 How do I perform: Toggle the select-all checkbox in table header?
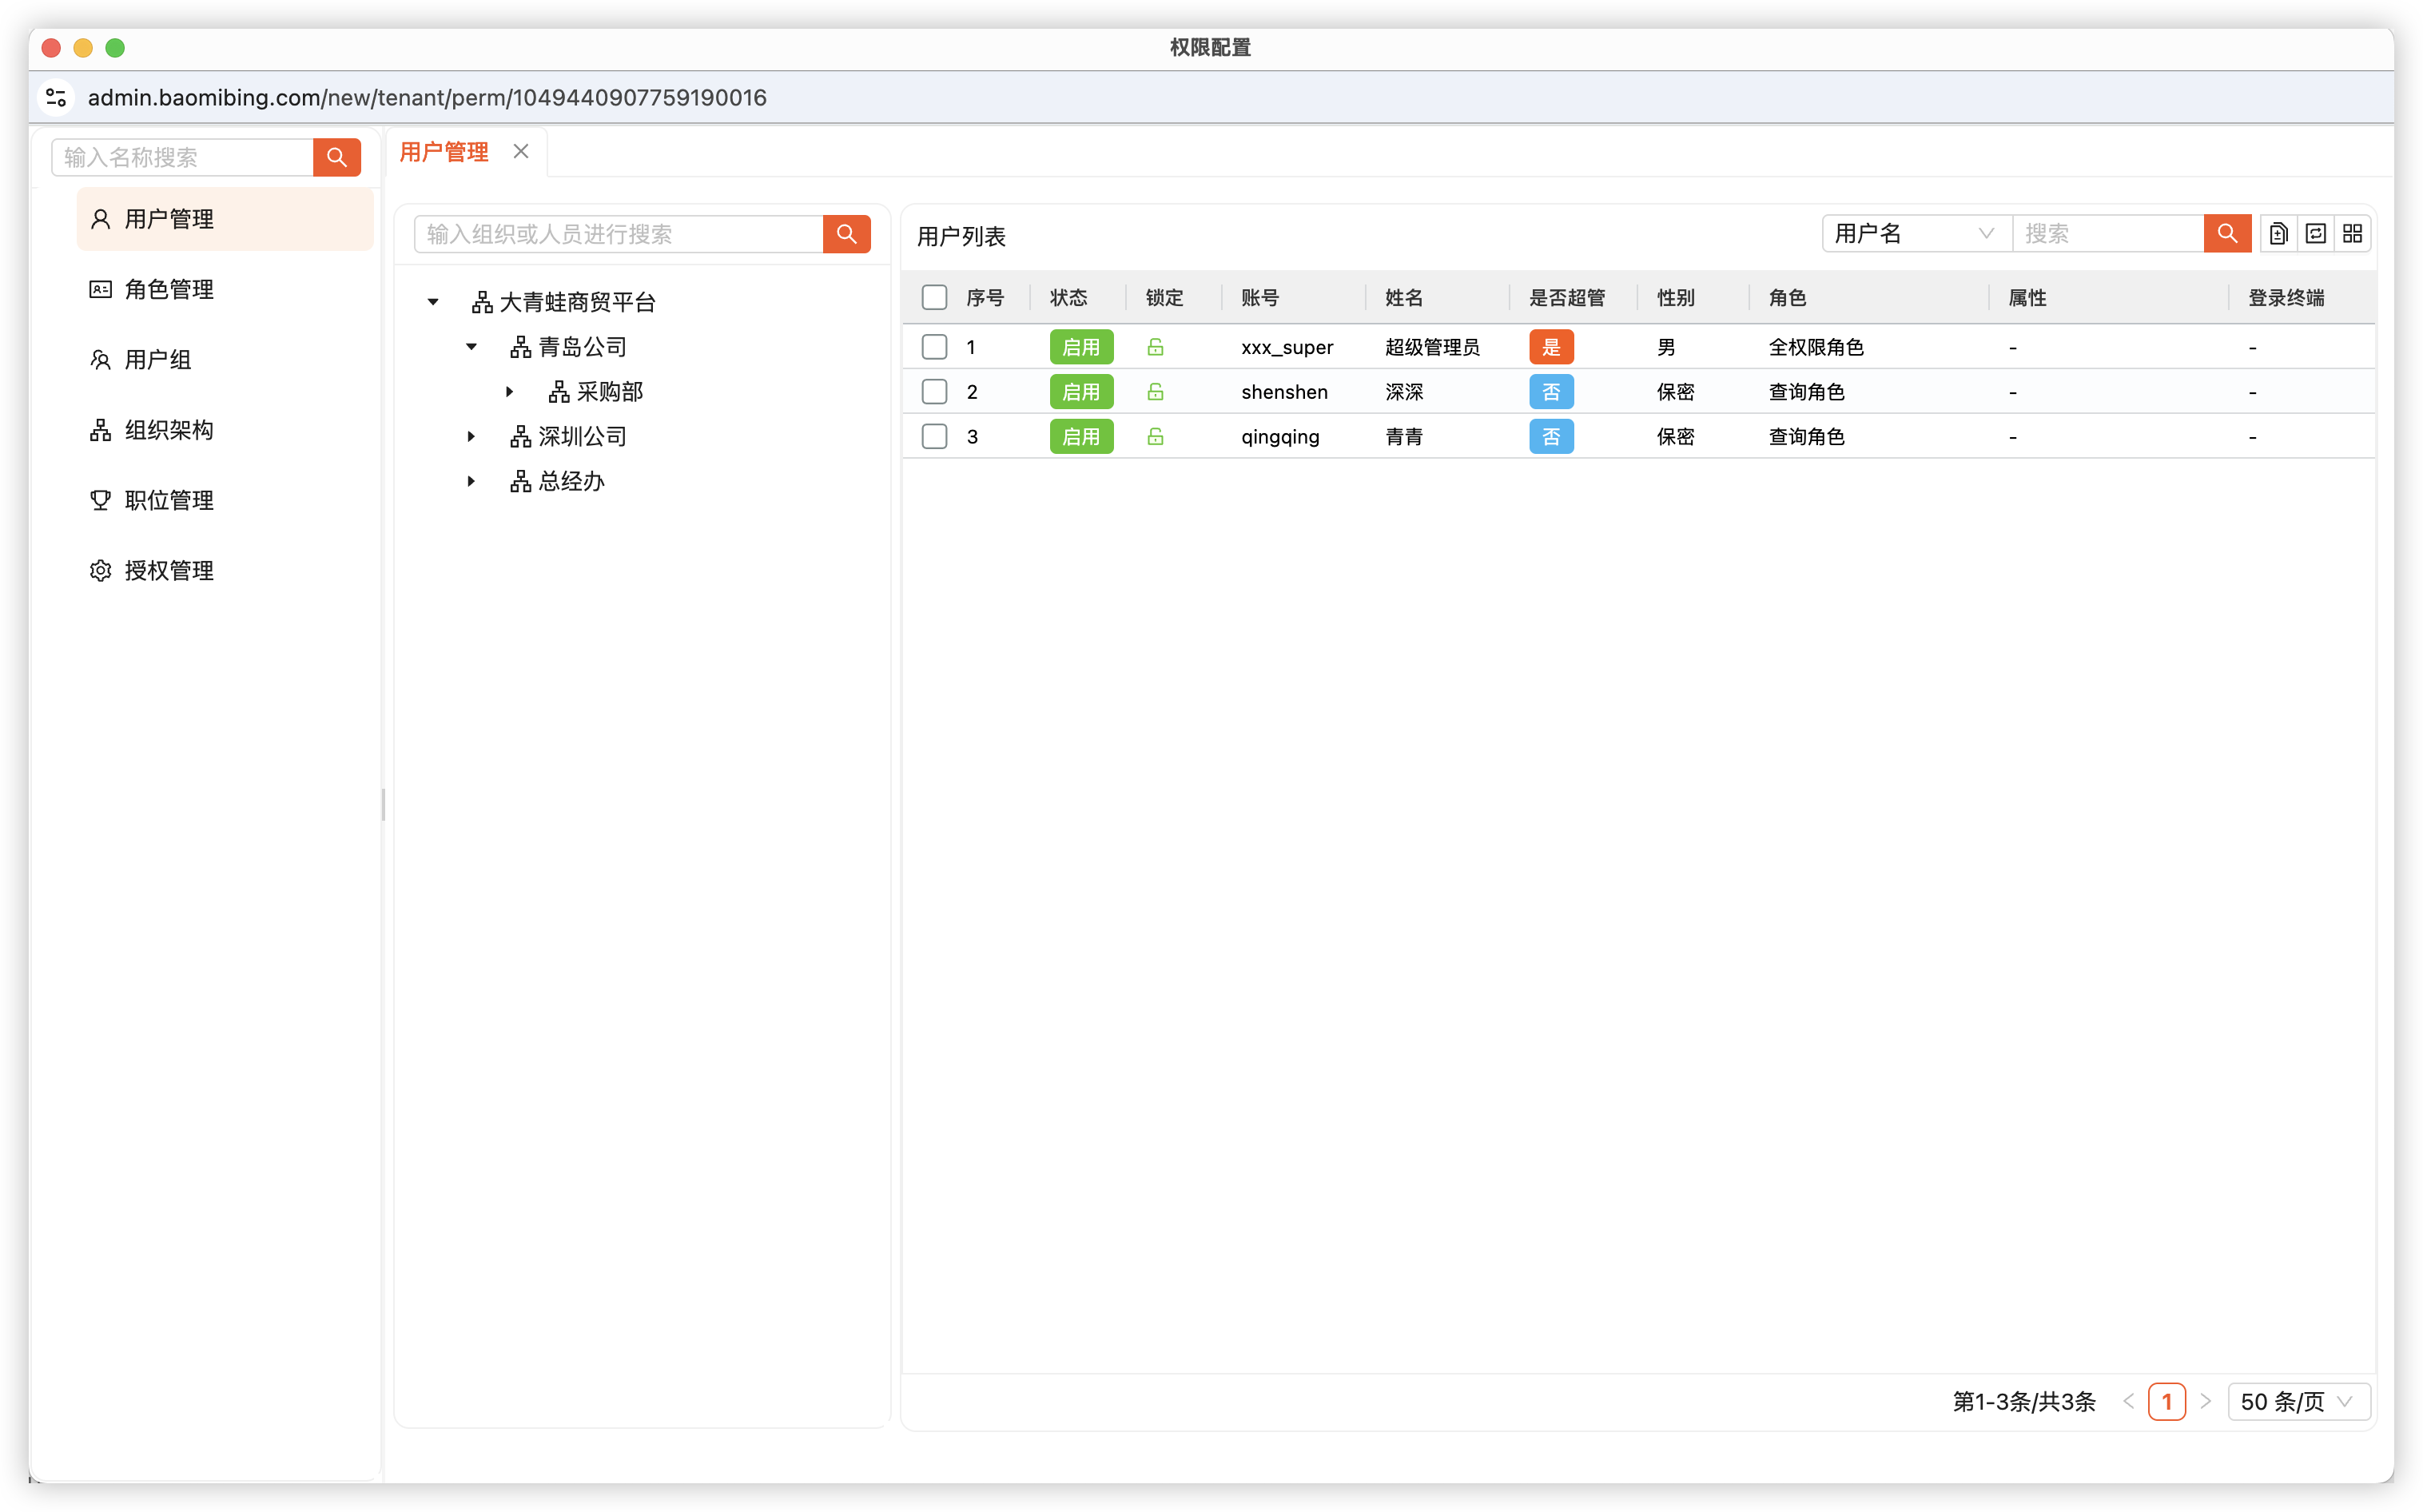934,297
